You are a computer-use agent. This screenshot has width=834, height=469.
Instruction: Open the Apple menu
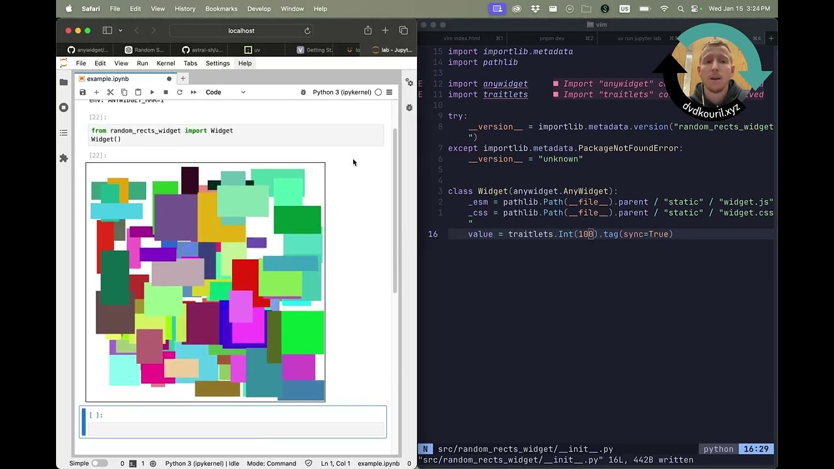pyautogui.click(x=68, y=8)
